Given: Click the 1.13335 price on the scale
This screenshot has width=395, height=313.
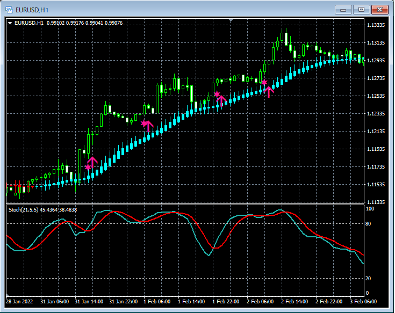Looking at the screenshot, I should point(376,25).
